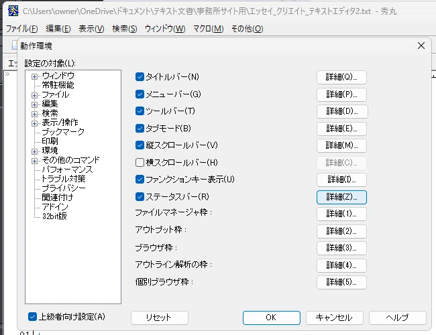Screen dimensions: 436x335
Task: Open the マクロ(M) menu
Action: tap(208, 29)
